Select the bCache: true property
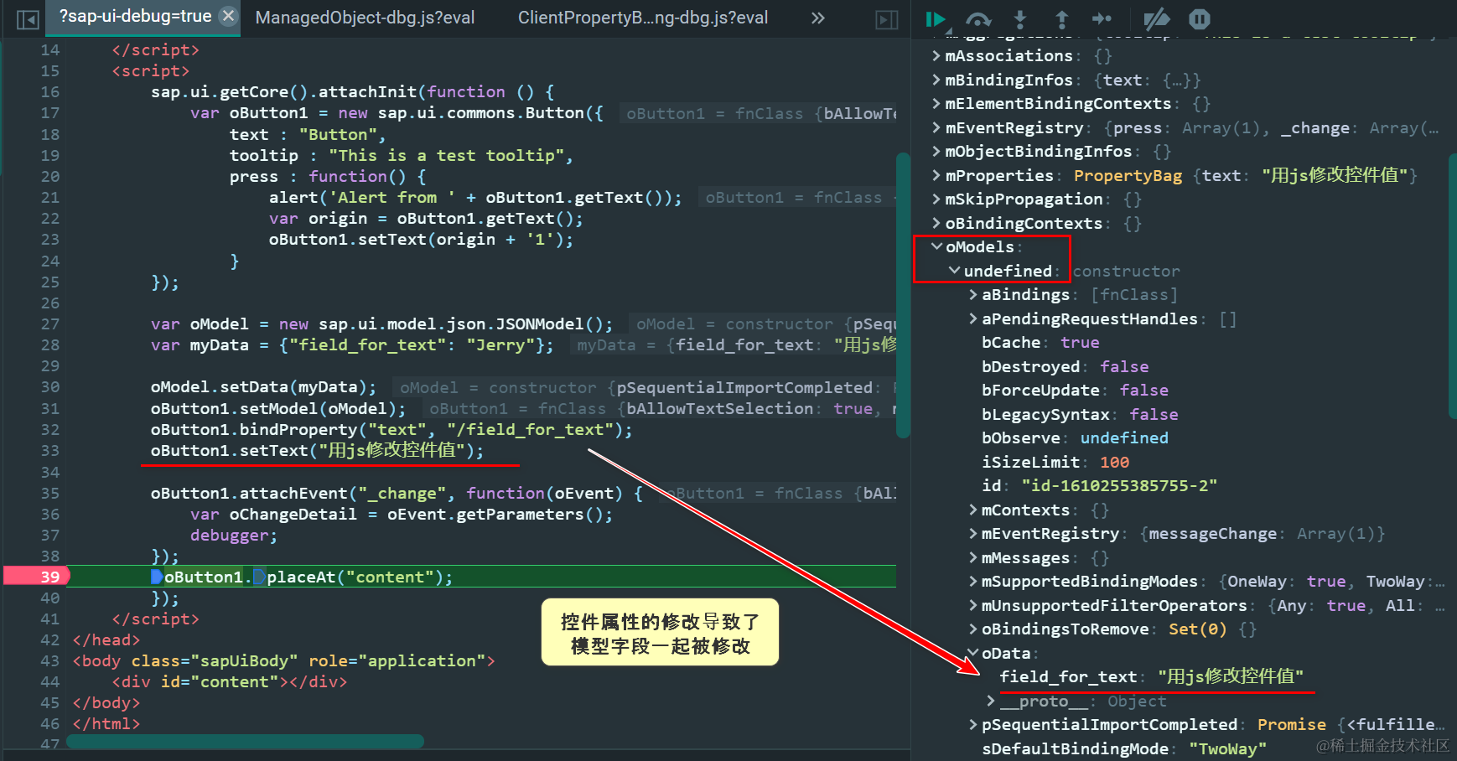1457x761 pixels. tap(1040, 343)
